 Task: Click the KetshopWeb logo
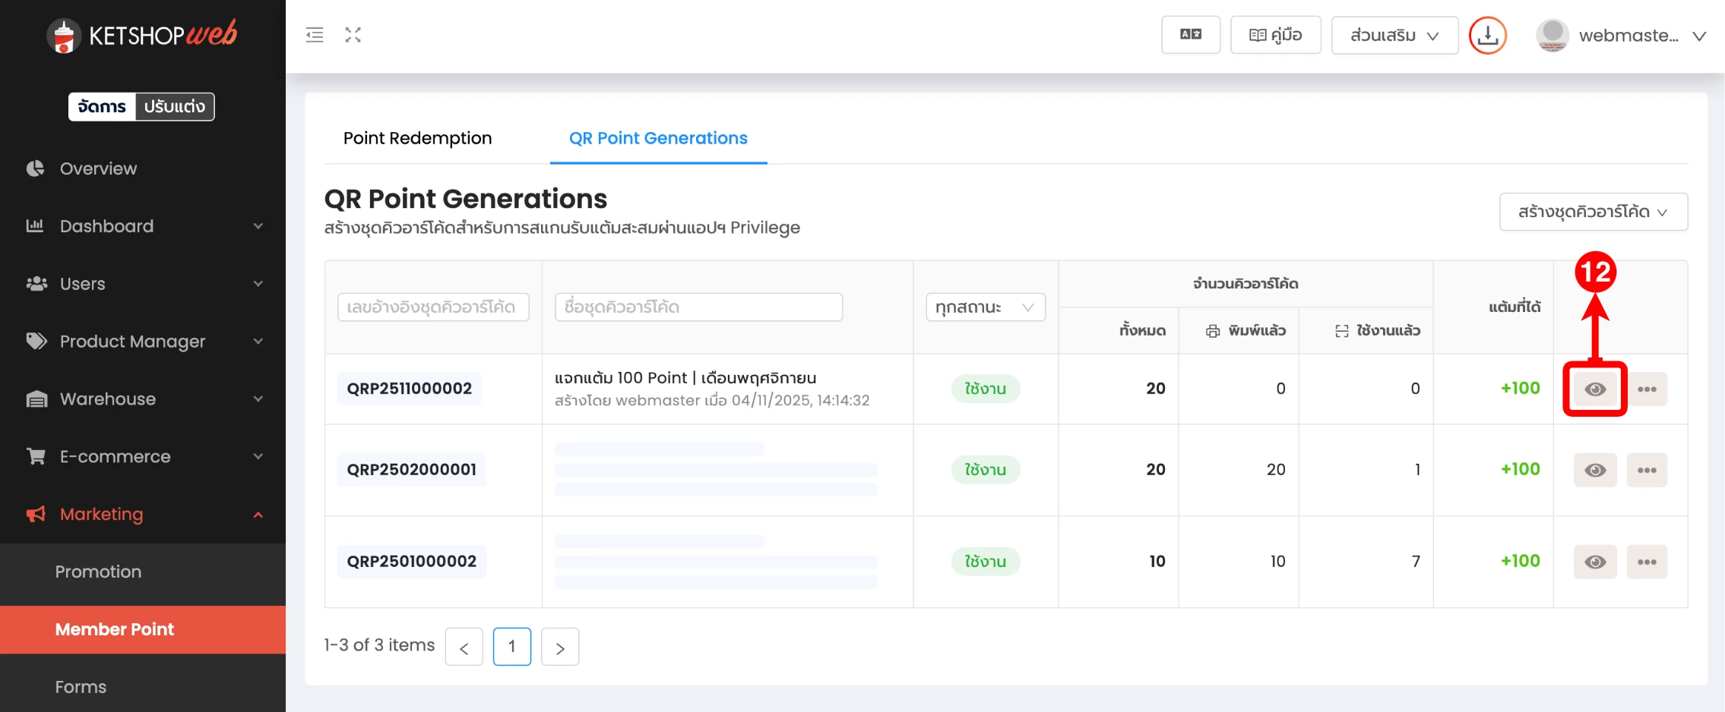[142, 35]
